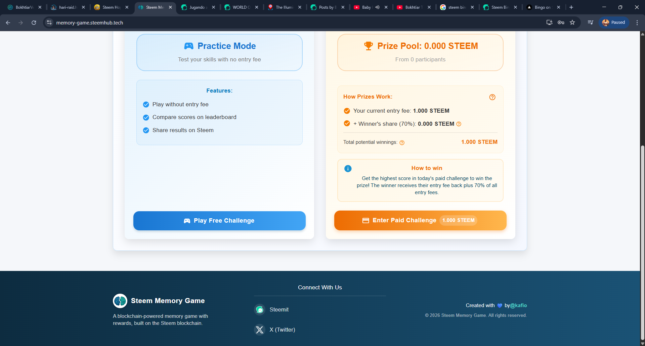Open the Chrome three-dot menu
Viewport: 645px width, 346px height.
coord(637,22)
